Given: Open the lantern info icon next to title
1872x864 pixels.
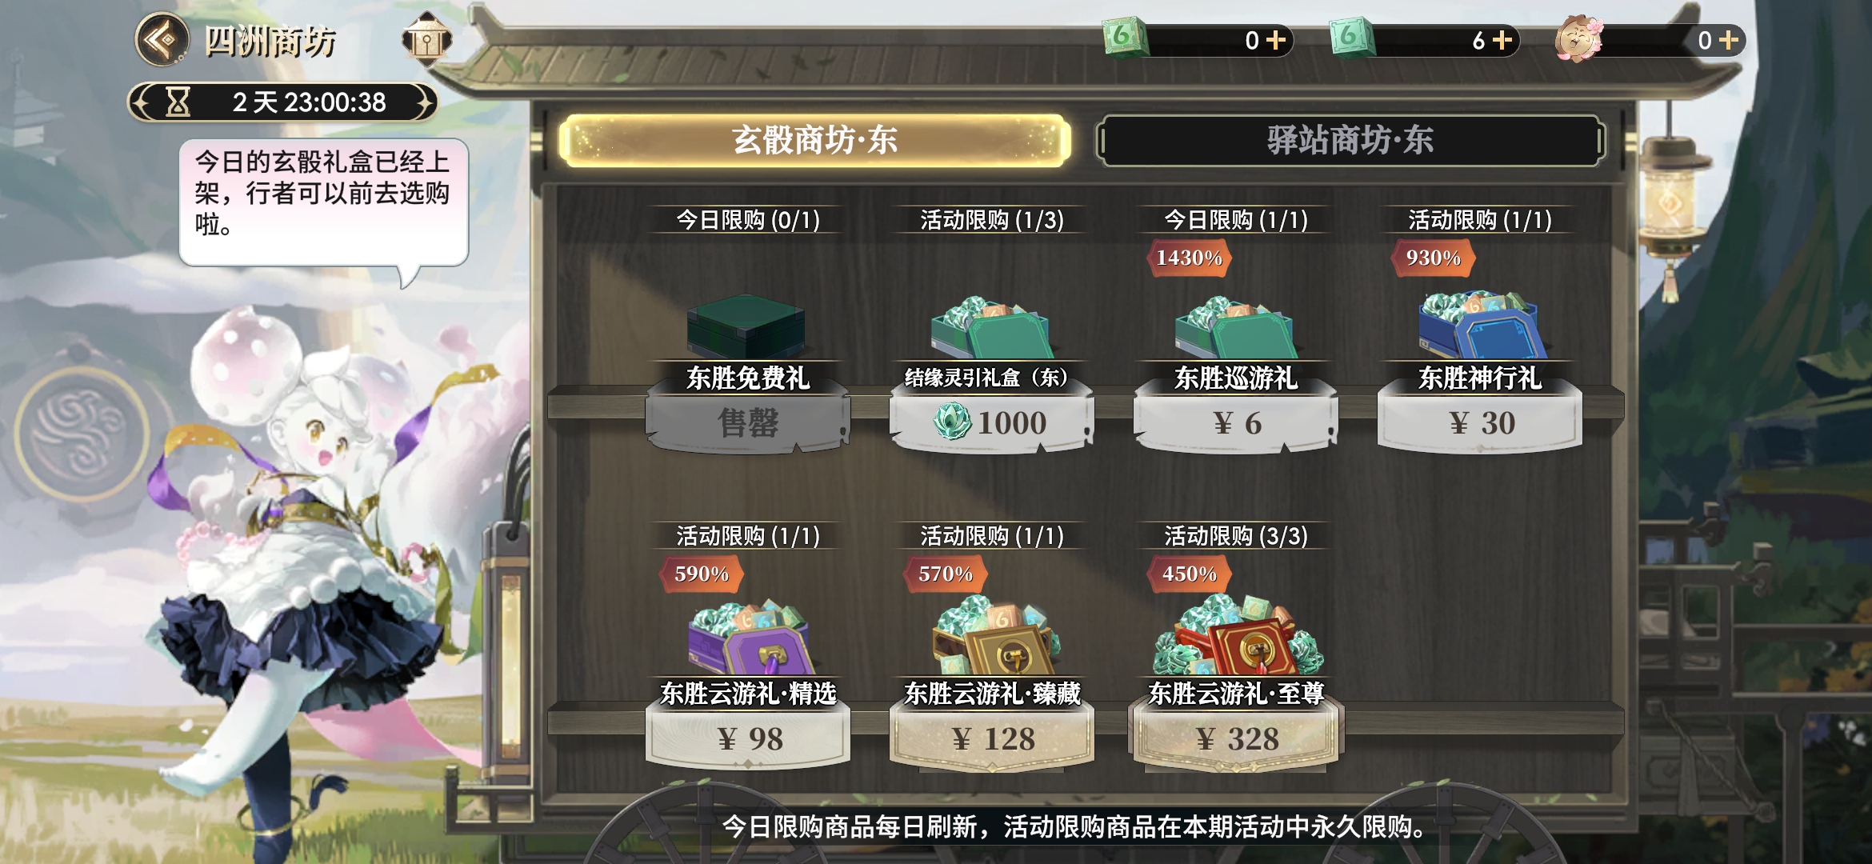Looking at the screenshot, I should [426, 38].
